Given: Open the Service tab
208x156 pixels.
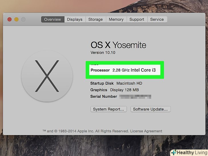Looking at the screenshot, I should 157,19.
